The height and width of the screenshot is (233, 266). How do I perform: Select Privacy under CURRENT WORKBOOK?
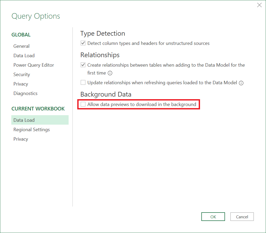(21, 139)
